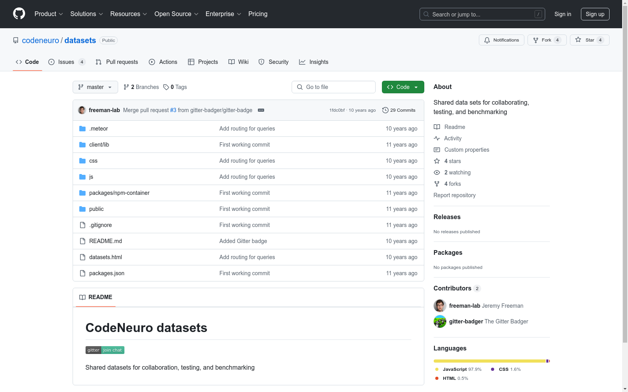Viewport: 628px width, 392px height.
Task: Click the Notifications bell icon
Action: pos(487,40)
